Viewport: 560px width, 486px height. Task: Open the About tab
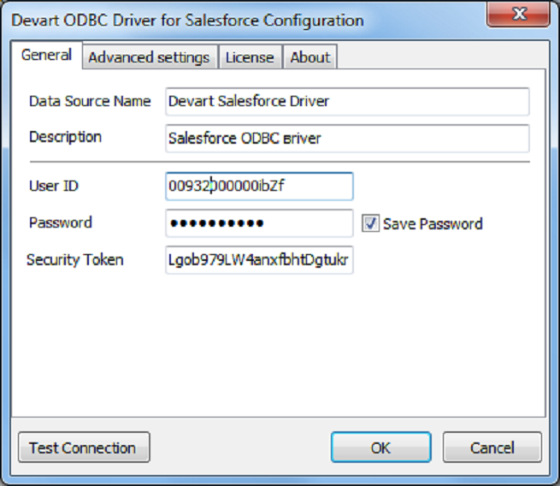pos(310,57)
